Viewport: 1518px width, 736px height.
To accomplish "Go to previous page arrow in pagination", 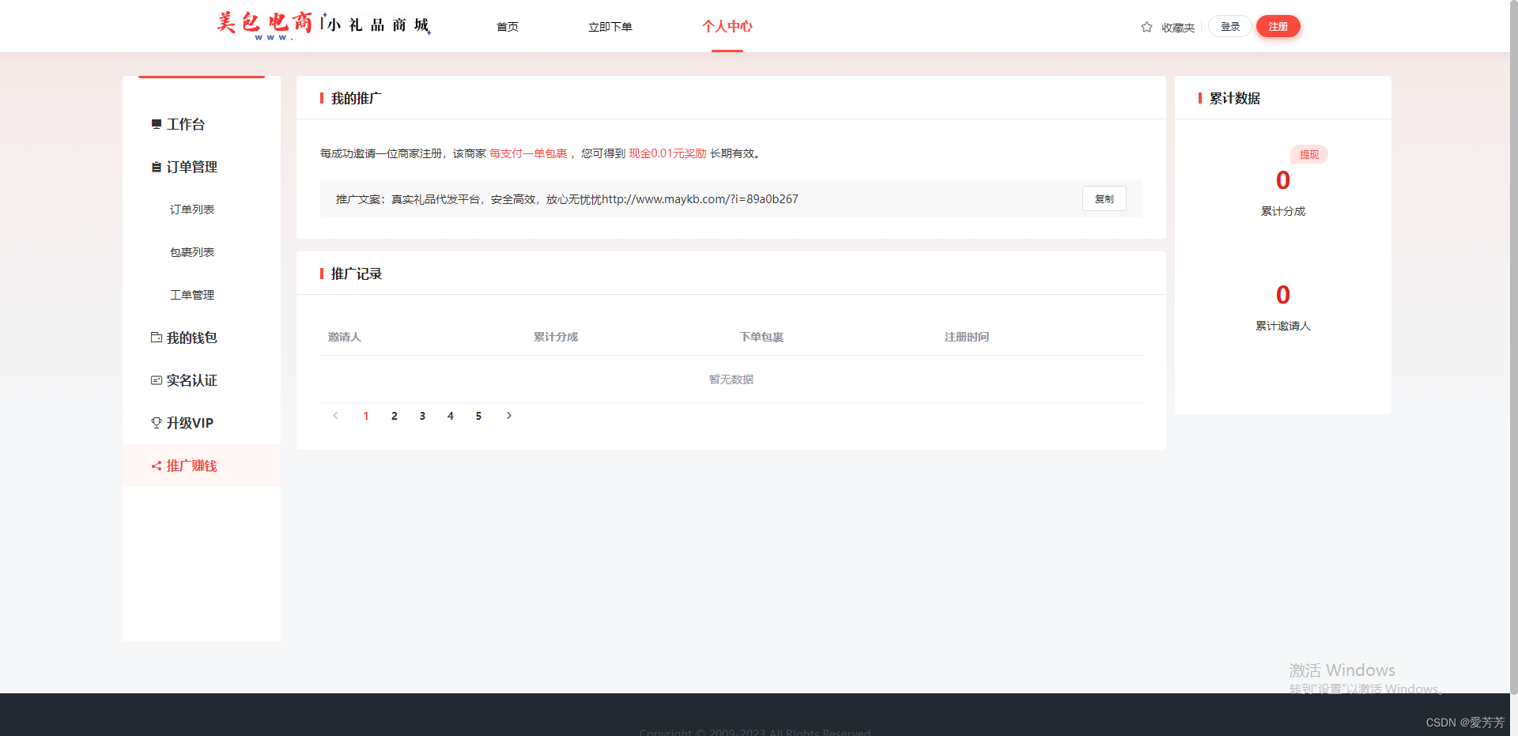I will 335,416.
